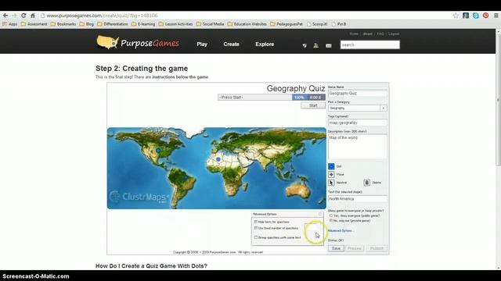Click the 100% progress indicator
The image size is (501, 281).
[x=299, y=97]
